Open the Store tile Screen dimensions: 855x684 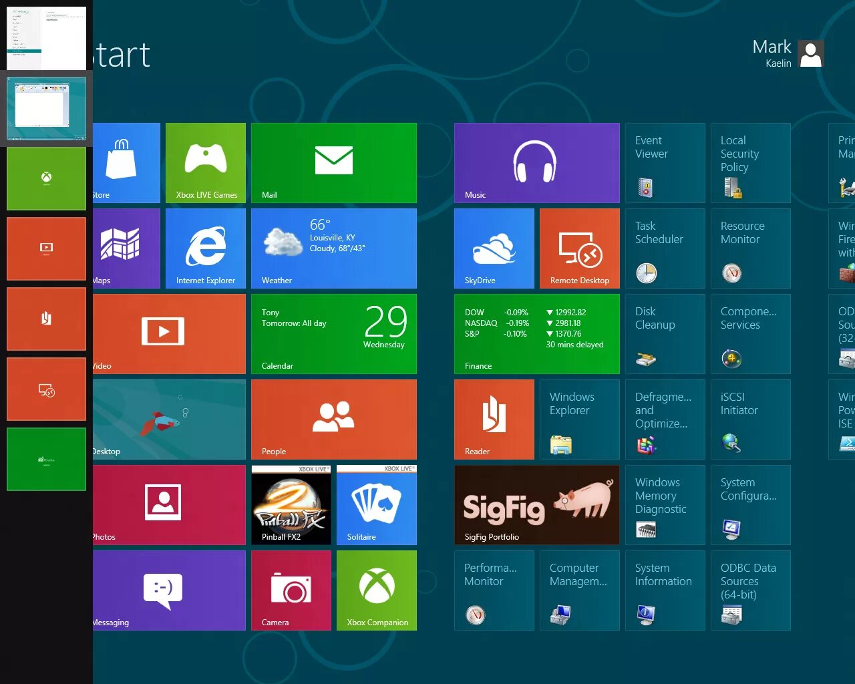point(127,163)
